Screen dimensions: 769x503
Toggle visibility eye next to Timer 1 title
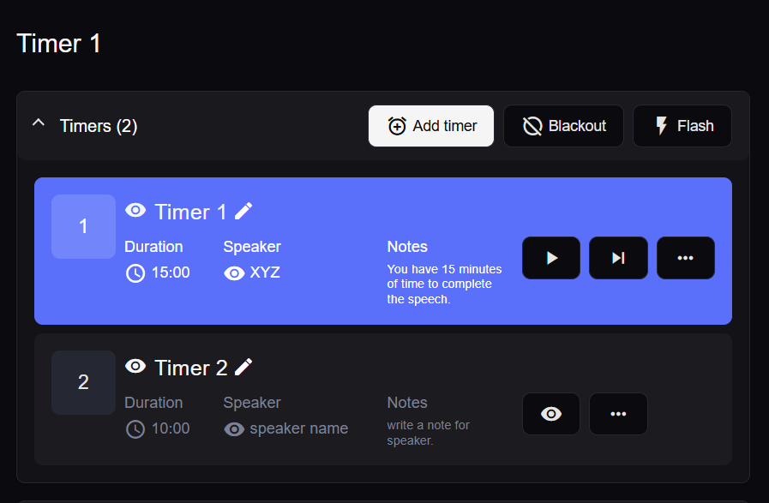[x=135, y=211]
